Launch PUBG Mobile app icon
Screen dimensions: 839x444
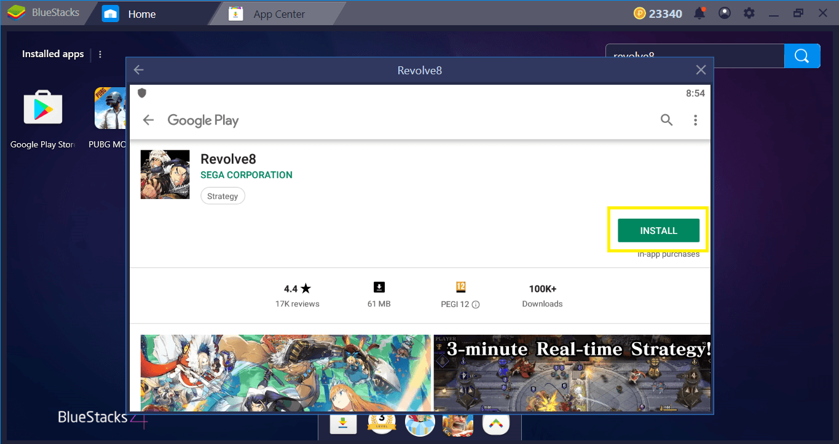click(110, 107)
